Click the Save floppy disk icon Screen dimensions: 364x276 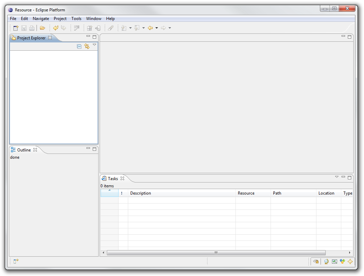[24, 28]
